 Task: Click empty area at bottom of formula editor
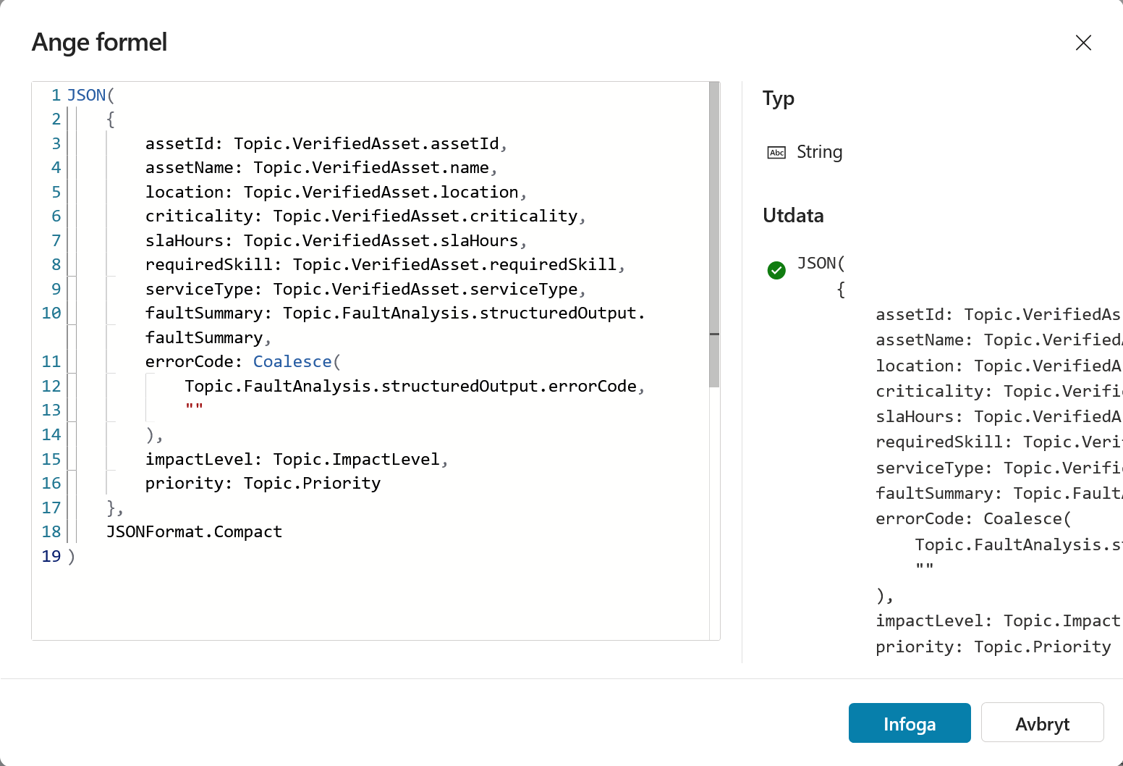click(370, 602)
